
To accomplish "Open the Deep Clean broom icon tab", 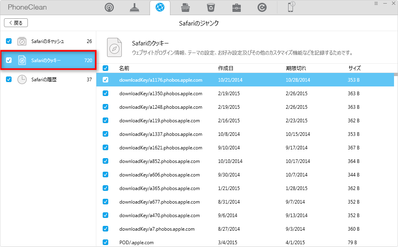I will pyautogui.click(x=135, y=7).
